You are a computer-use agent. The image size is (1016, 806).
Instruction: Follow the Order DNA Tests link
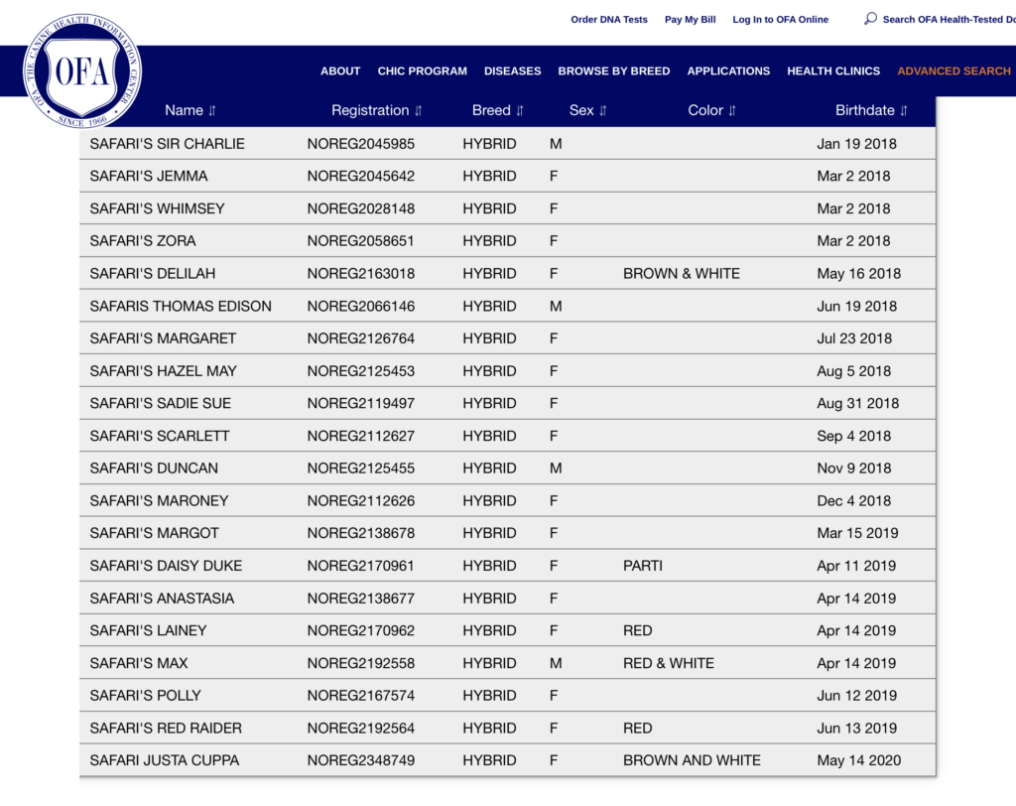click(609, 20)
